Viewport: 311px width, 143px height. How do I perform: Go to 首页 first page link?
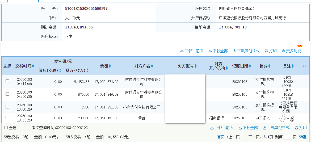click(x=221, y=137)
